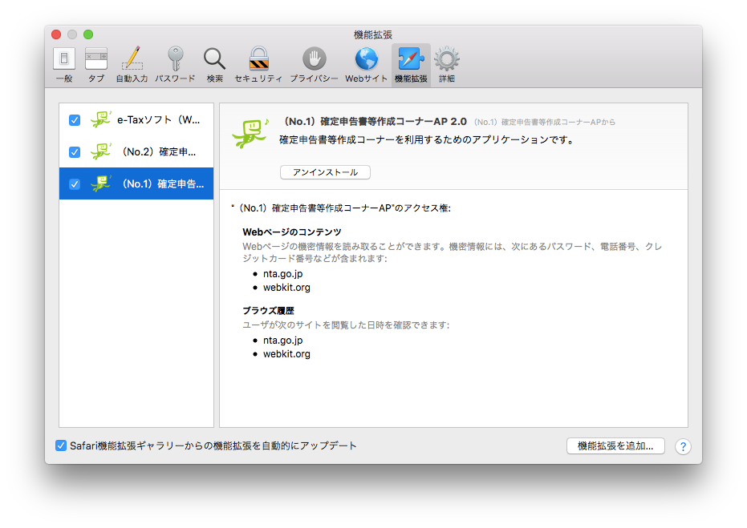
Task: Open the パスワード (Passwords) key icon
Action: click(x=175, y=64)
